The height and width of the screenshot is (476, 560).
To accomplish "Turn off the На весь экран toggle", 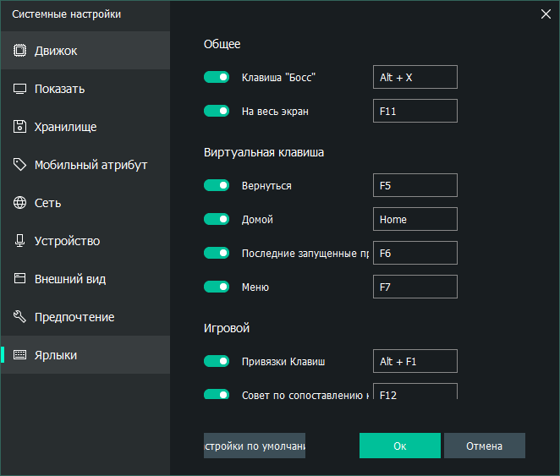I will (x=217, y=111).
